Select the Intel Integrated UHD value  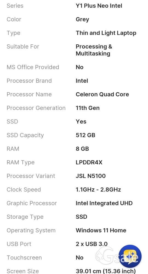click(x=104, y=203)
